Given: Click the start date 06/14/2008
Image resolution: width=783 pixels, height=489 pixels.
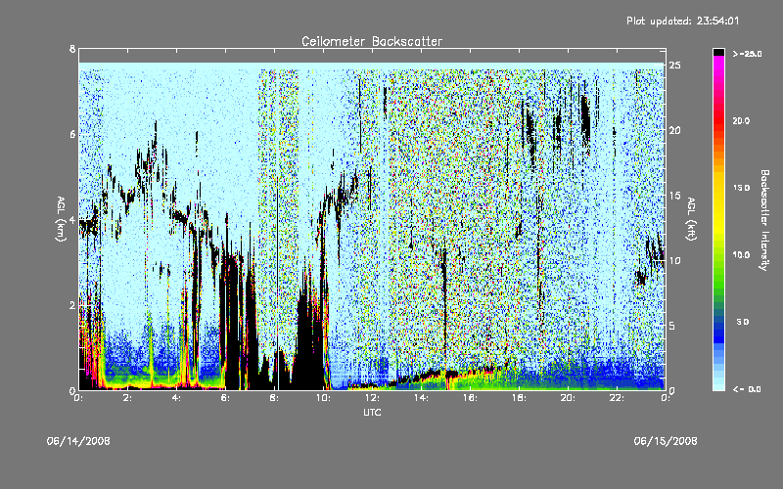Looking at the screenshot, I should [x=78, y=441].
